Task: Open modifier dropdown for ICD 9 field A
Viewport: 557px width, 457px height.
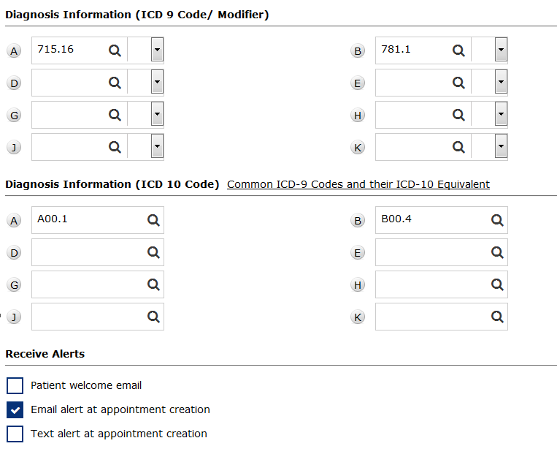Action: pos(157,50)
